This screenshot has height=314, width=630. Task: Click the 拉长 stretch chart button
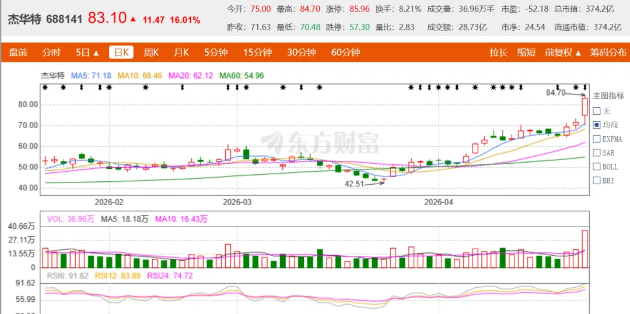pyautogui.click(x=498, y=52)
